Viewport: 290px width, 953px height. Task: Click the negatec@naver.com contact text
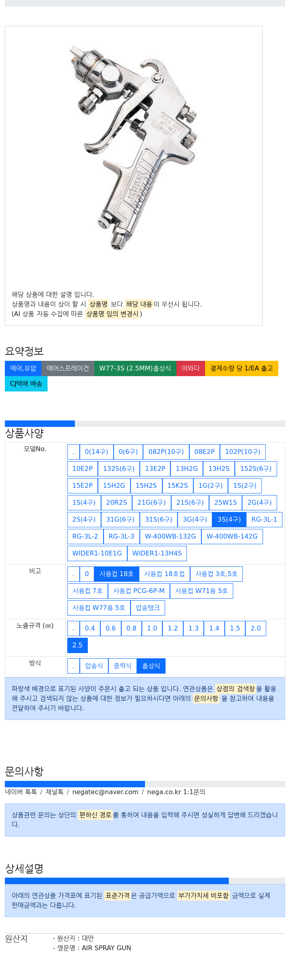[105, 792]
